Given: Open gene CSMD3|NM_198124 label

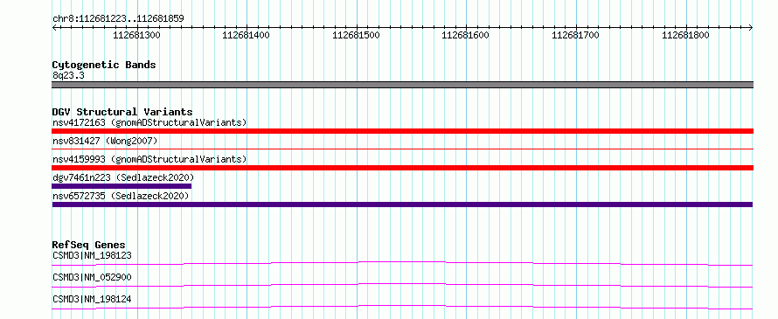Looking at the screenshot, I should click(92, 299).
